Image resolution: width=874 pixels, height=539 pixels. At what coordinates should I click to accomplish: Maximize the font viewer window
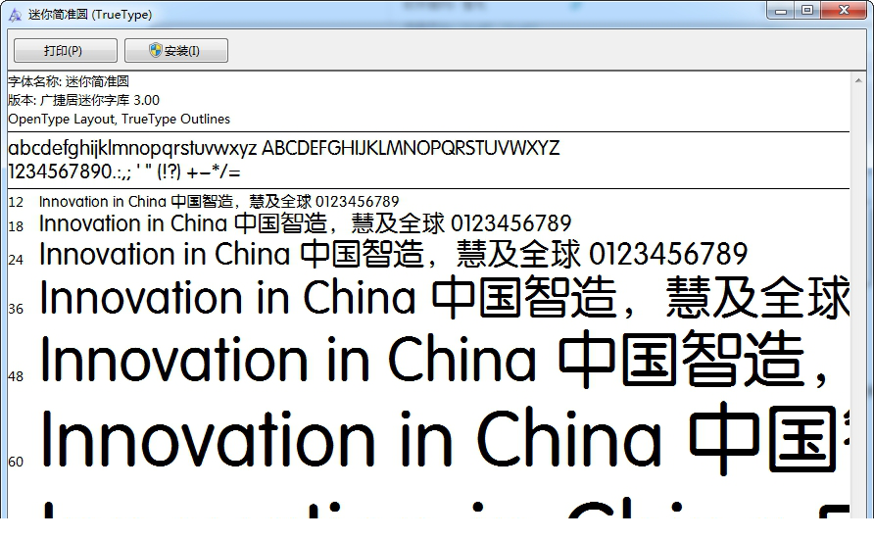tap(807, 11)
